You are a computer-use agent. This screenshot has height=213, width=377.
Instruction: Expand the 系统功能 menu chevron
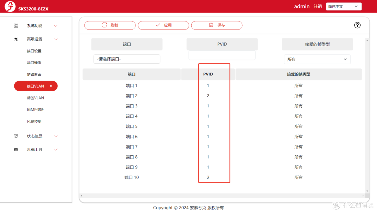tap(56, 26)
